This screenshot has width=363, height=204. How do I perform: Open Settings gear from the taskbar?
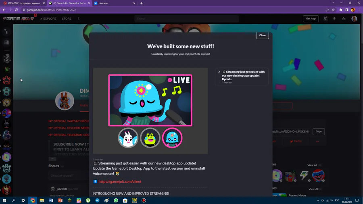[23, 200]
